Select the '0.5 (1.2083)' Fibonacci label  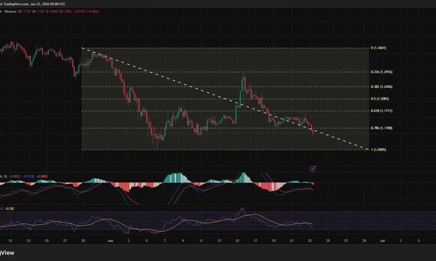pyautogui.click(x=380, y=99)
